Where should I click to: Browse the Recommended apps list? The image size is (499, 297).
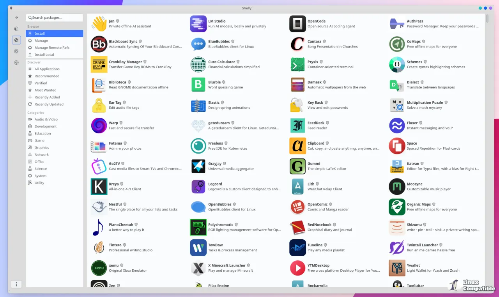coord(55,76)
